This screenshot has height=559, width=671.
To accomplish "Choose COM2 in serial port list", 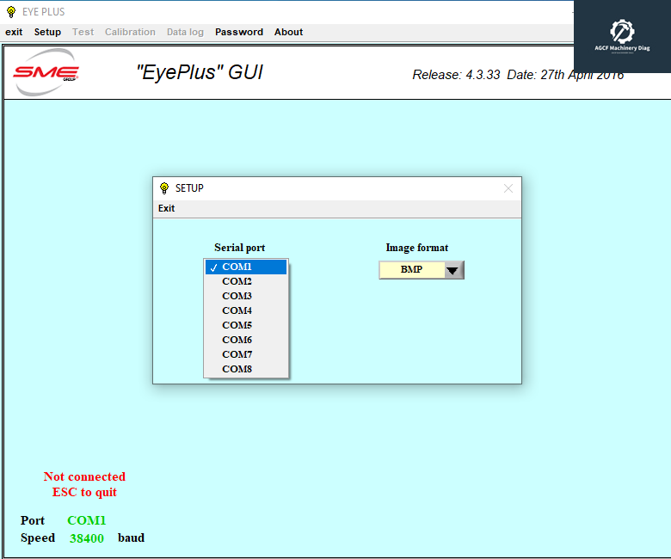I will [237, 281].
